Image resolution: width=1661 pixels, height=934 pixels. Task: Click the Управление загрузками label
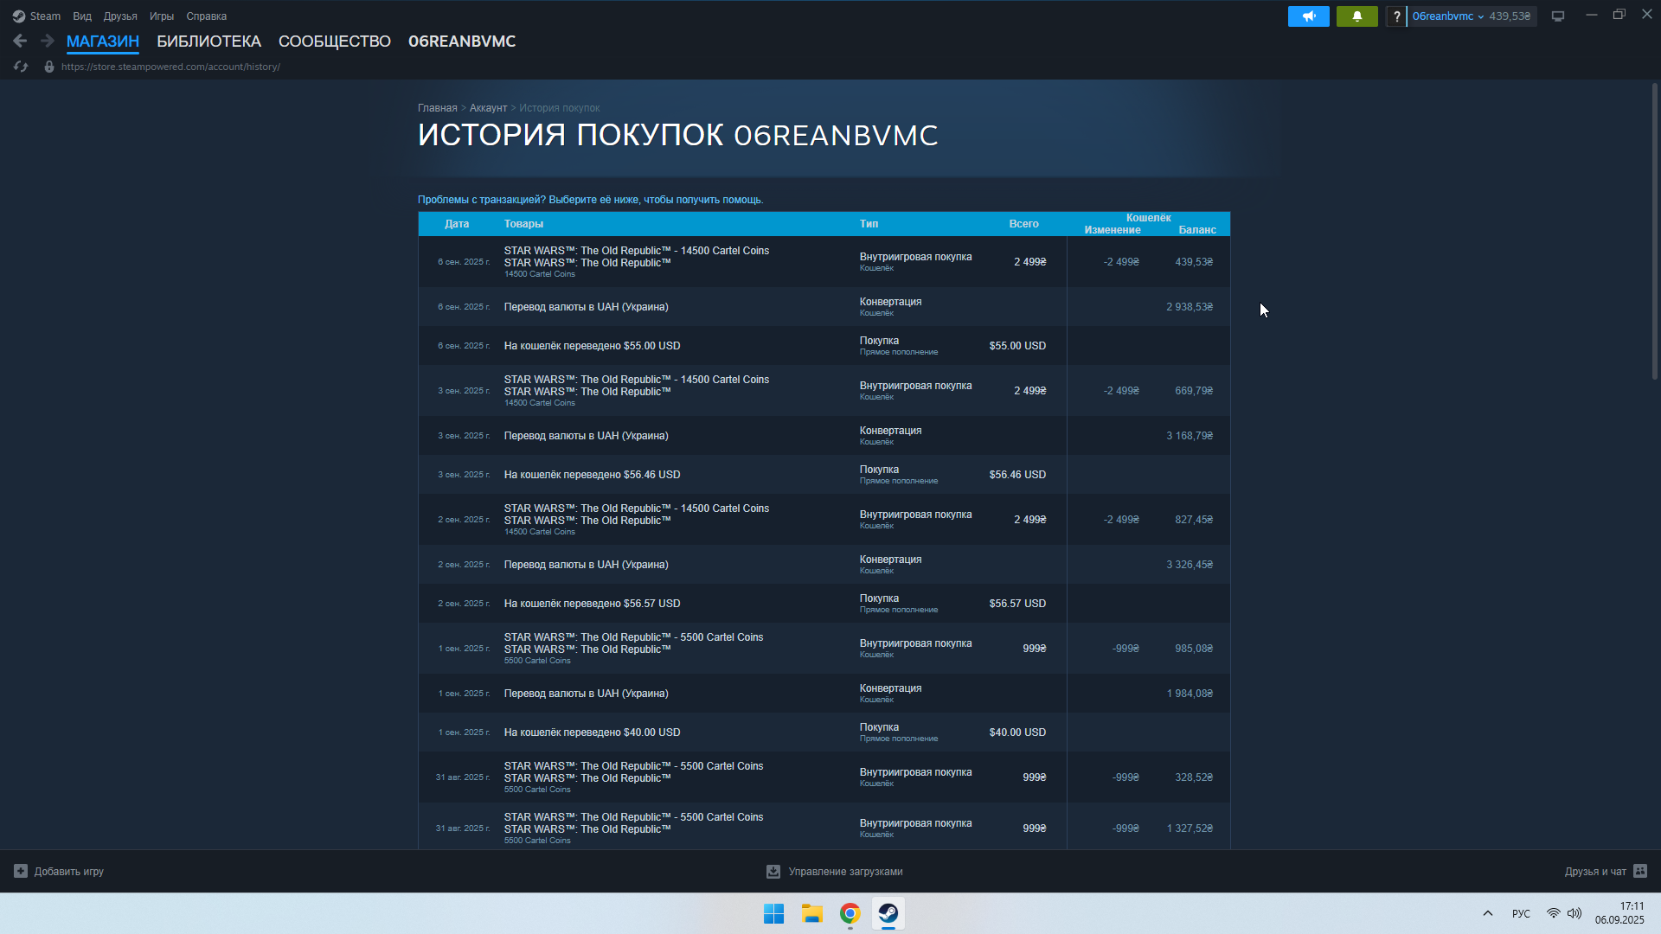tap(845, 872)
